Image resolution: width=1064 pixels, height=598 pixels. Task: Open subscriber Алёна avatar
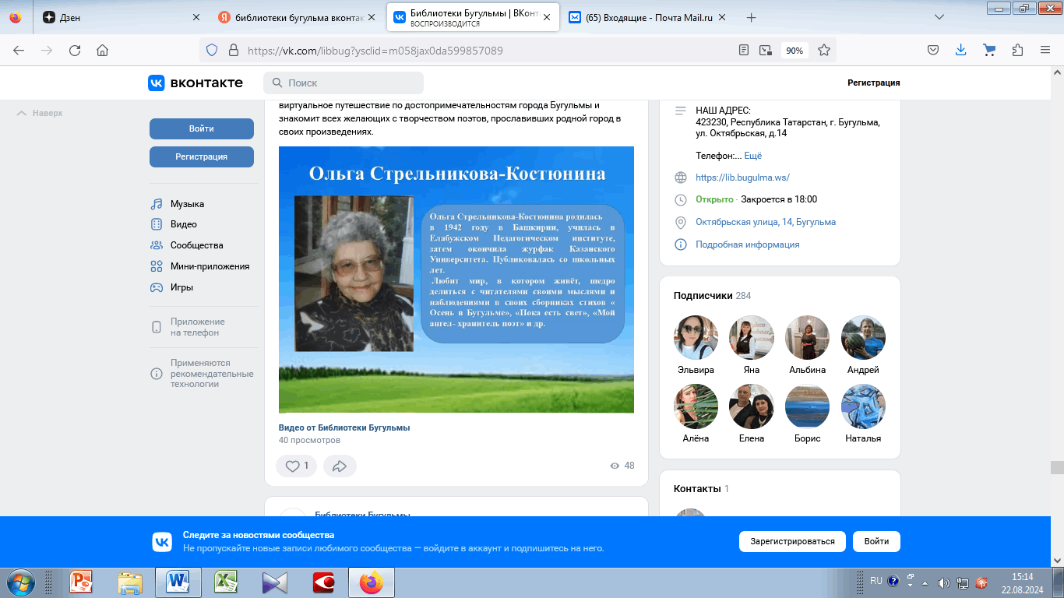point(696,406)
